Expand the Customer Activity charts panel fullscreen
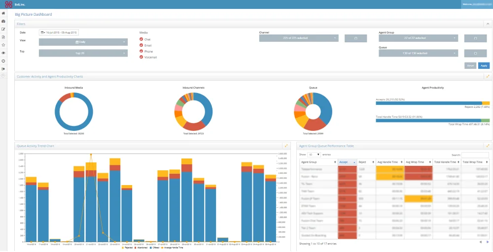Image resolution: width=493 pixels, height=252 pixels. 488,76
